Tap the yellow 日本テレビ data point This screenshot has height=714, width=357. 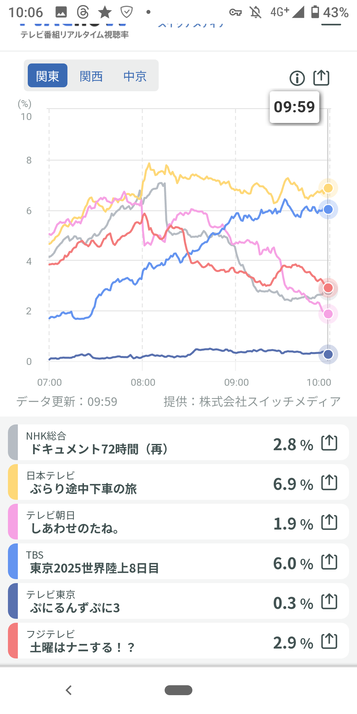pyautogui.click(x=328, y=188)
